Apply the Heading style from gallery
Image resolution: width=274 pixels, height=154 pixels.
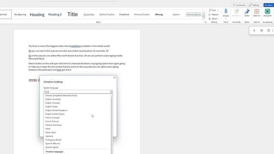tap(37, 15)
